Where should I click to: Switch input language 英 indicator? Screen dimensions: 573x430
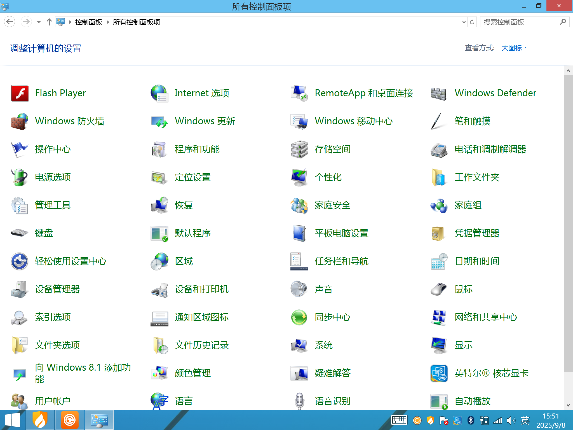(x=525, y=420)
